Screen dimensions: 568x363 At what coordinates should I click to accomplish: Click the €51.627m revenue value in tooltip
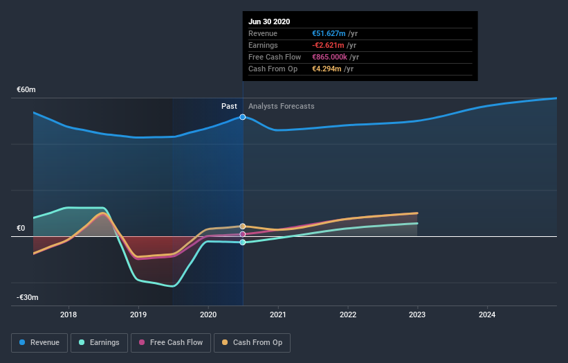point(329,33)
